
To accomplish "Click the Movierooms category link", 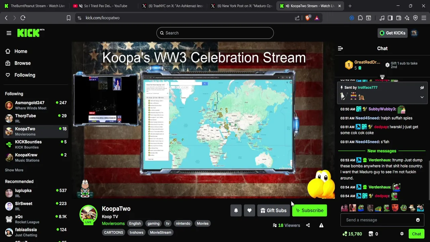I will point(113,224).
